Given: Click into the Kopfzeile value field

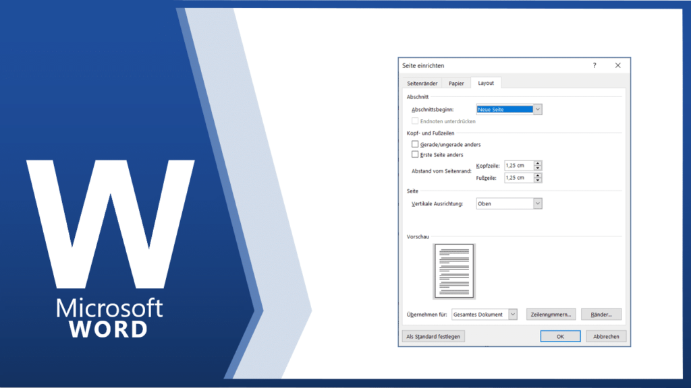Looking at the screenshot, I should [519, 166].
